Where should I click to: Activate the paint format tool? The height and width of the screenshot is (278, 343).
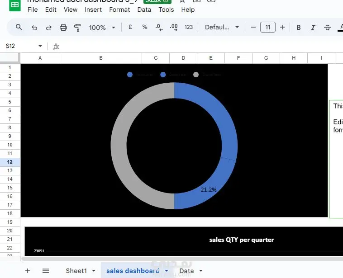(x=77, y=28)
